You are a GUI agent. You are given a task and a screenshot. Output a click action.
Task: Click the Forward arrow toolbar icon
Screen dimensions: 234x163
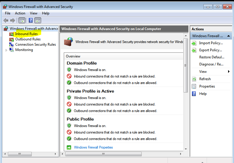(x=13, y=20)
